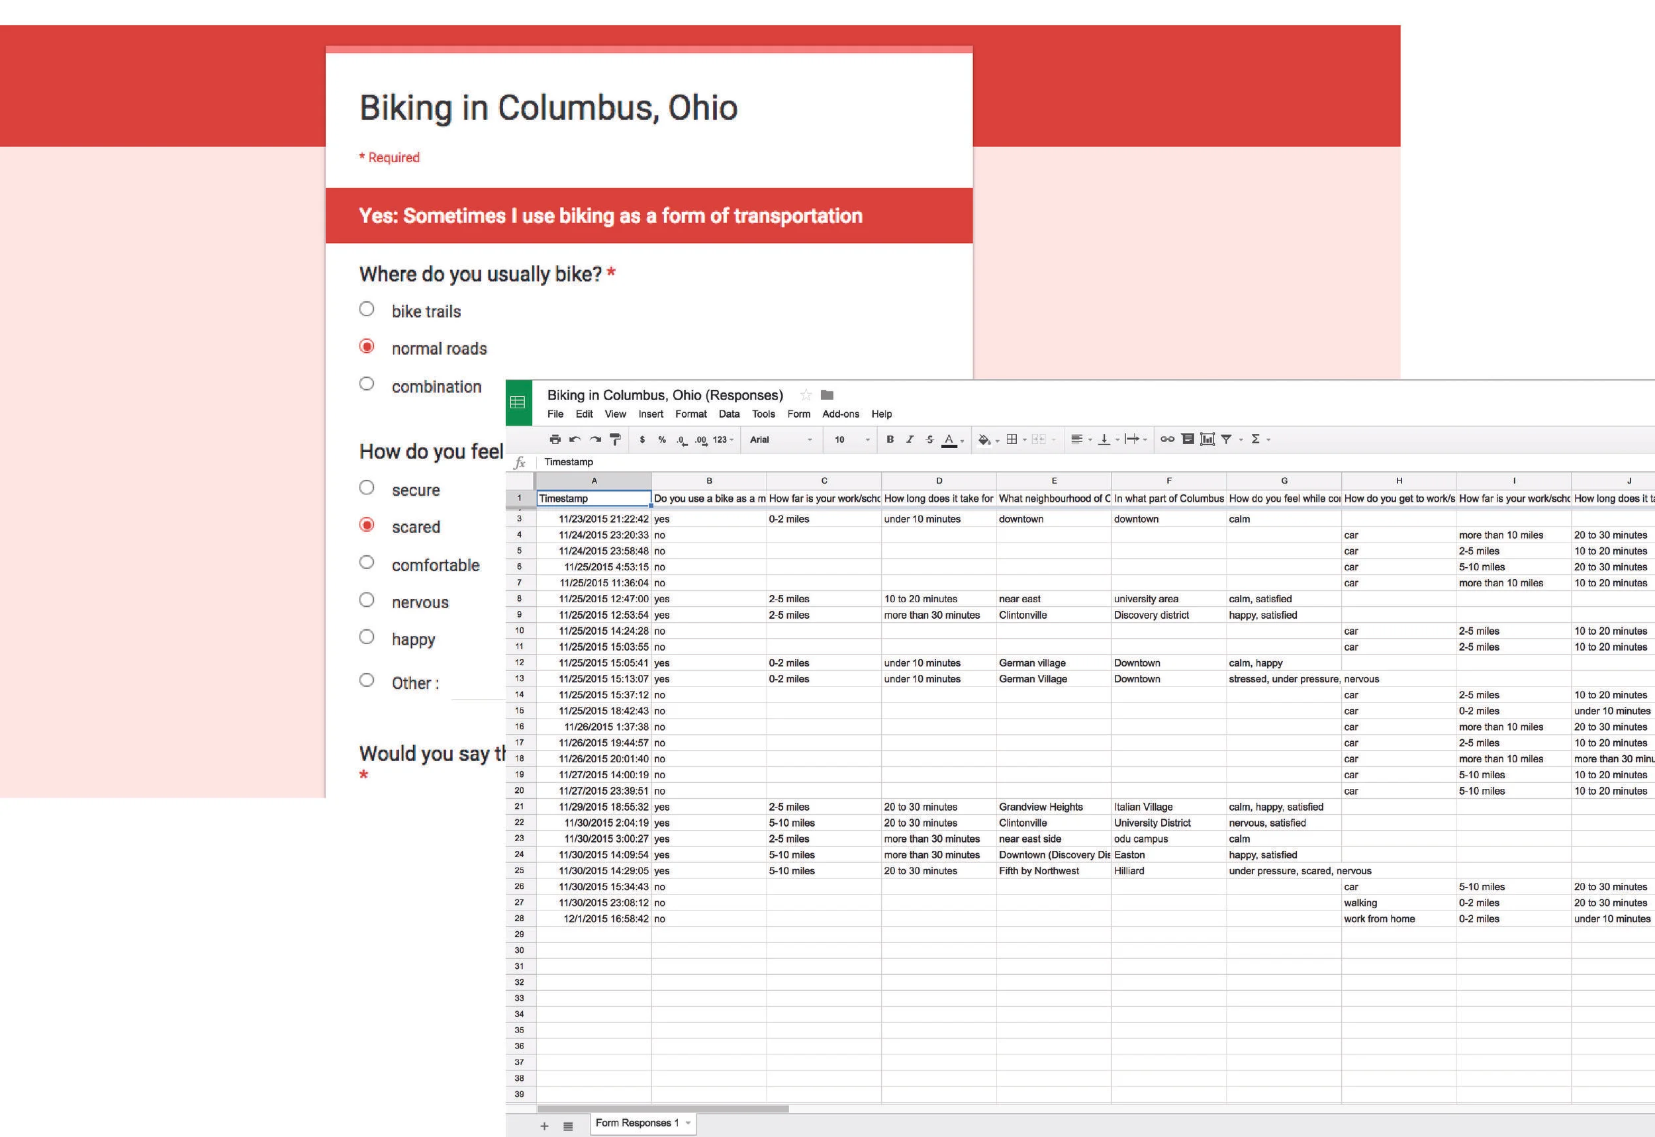
Task: Open the borders dropdown arrow
Action: pyautogui.click(x=1025, y=440)
